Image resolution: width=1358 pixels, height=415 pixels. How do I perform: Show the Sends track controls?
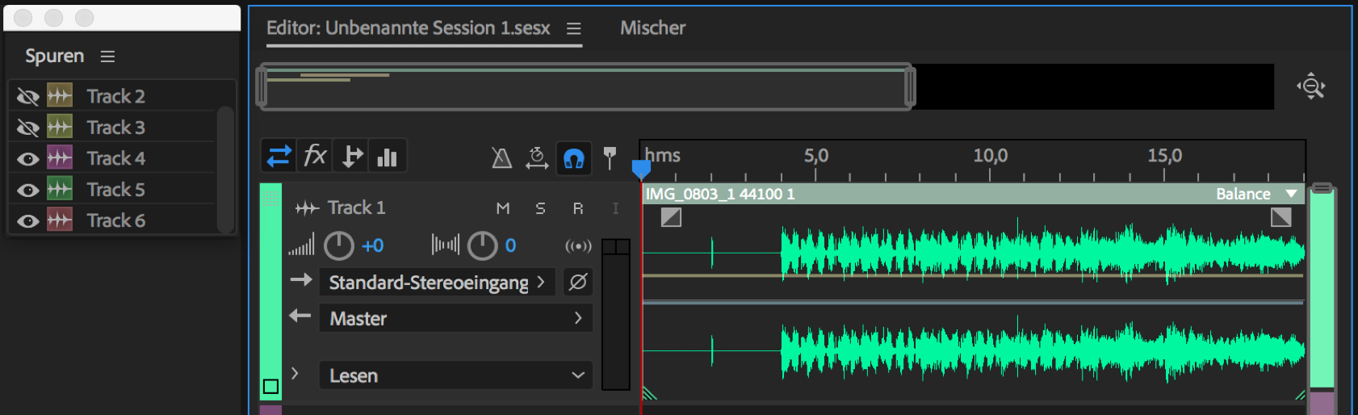point(352,156)
